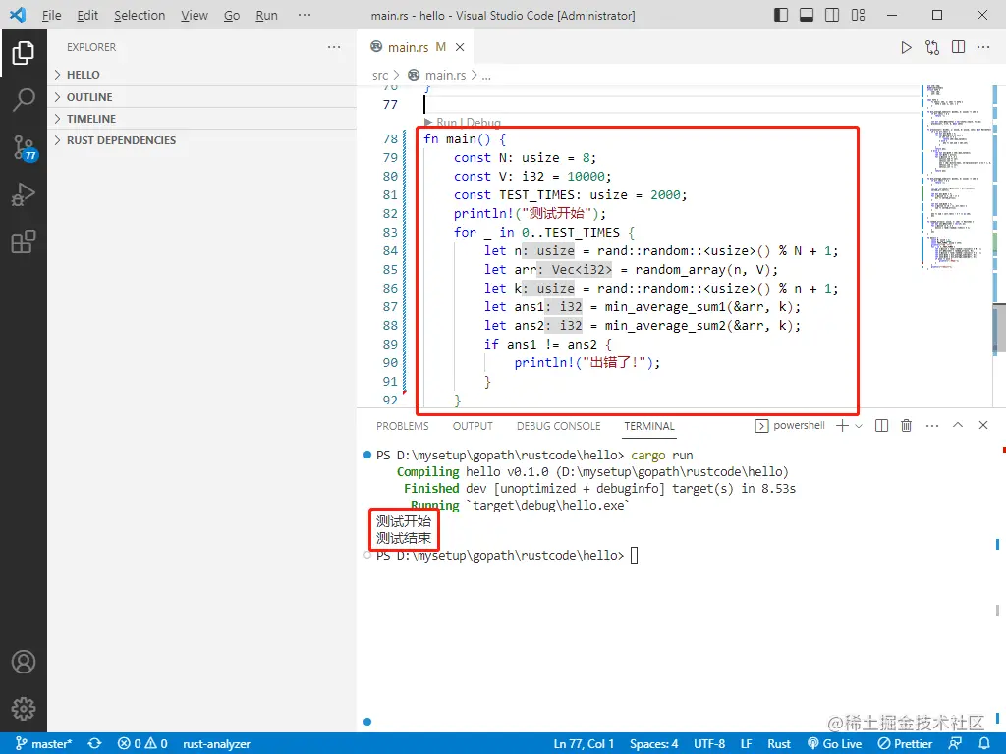Open Explorer views and more actions ellipsis
The image size is (1006, 754).
click(x=334, y=47)
